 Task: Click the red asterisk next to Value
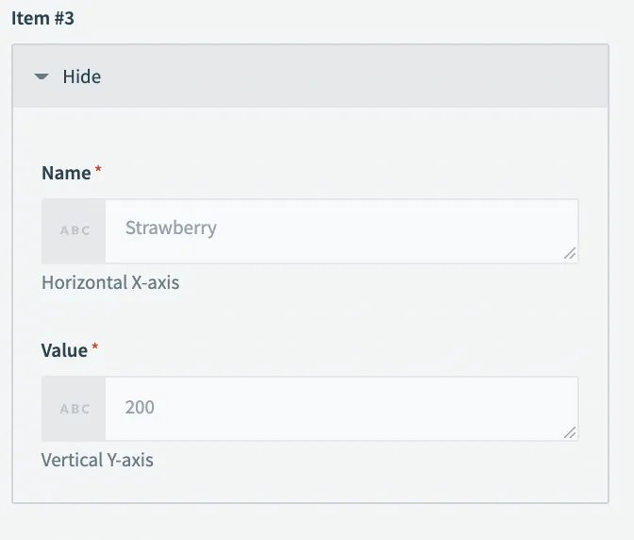[x=95, y=348]
